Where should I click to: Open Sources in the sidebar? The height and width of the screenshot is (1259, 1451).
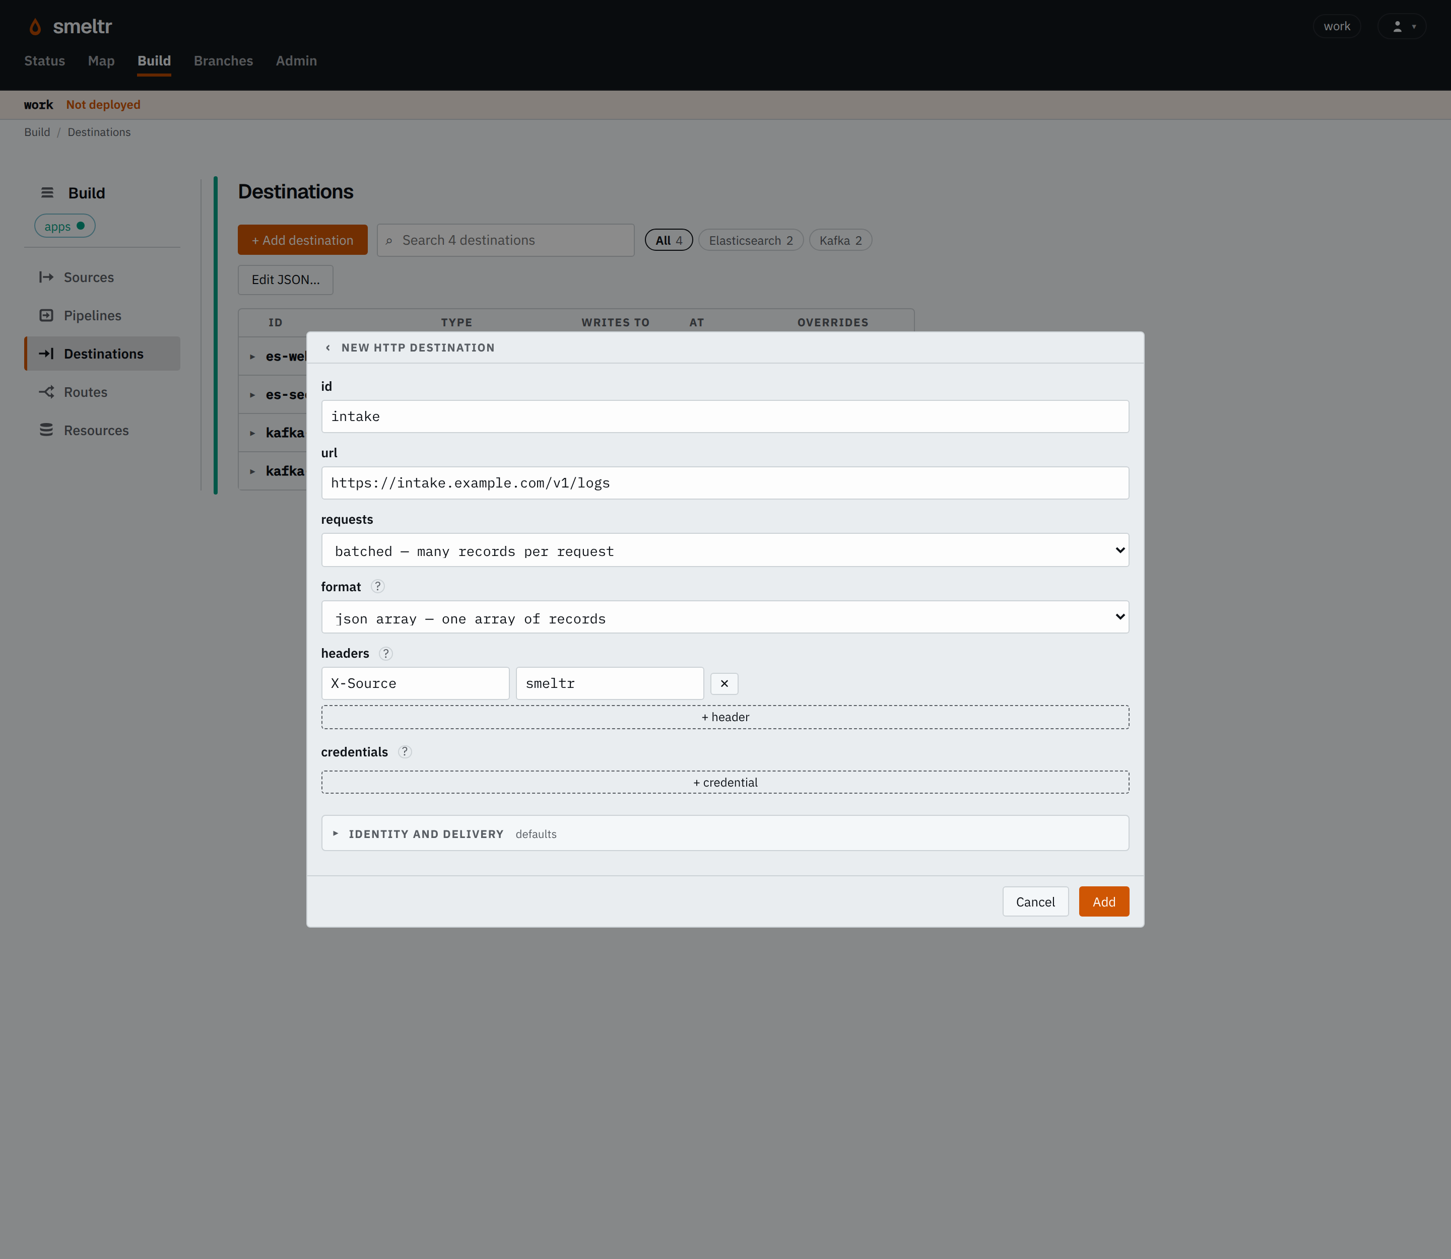[x=103, y=277]
